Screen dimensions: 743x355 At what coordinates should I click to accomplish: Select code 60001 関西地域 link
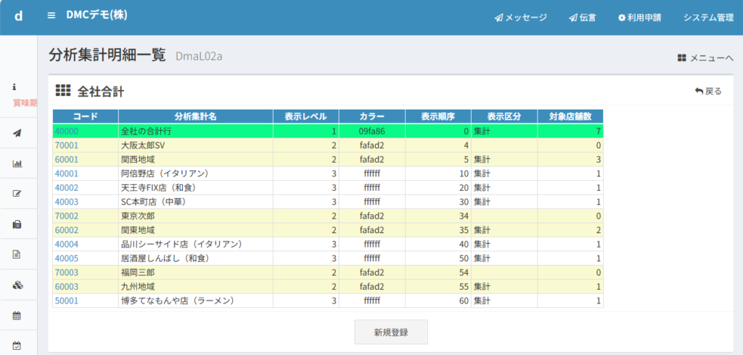[66, 159]
